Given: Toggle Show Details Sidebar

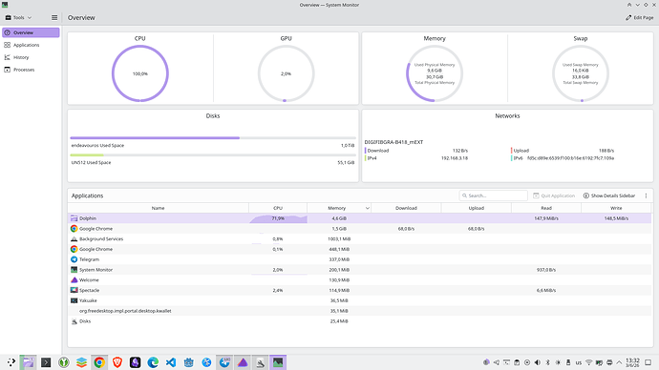Looking at the screenshot, I should click(609, 195).
